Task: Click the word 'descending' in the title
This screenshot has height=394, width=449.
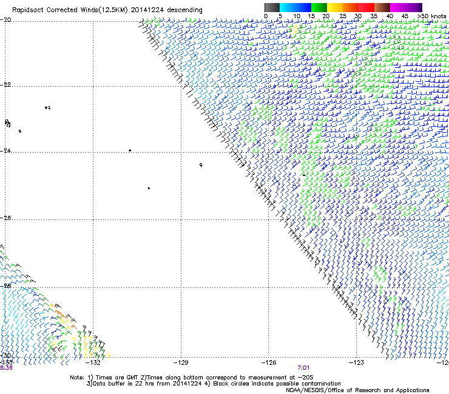Action: 184,10
